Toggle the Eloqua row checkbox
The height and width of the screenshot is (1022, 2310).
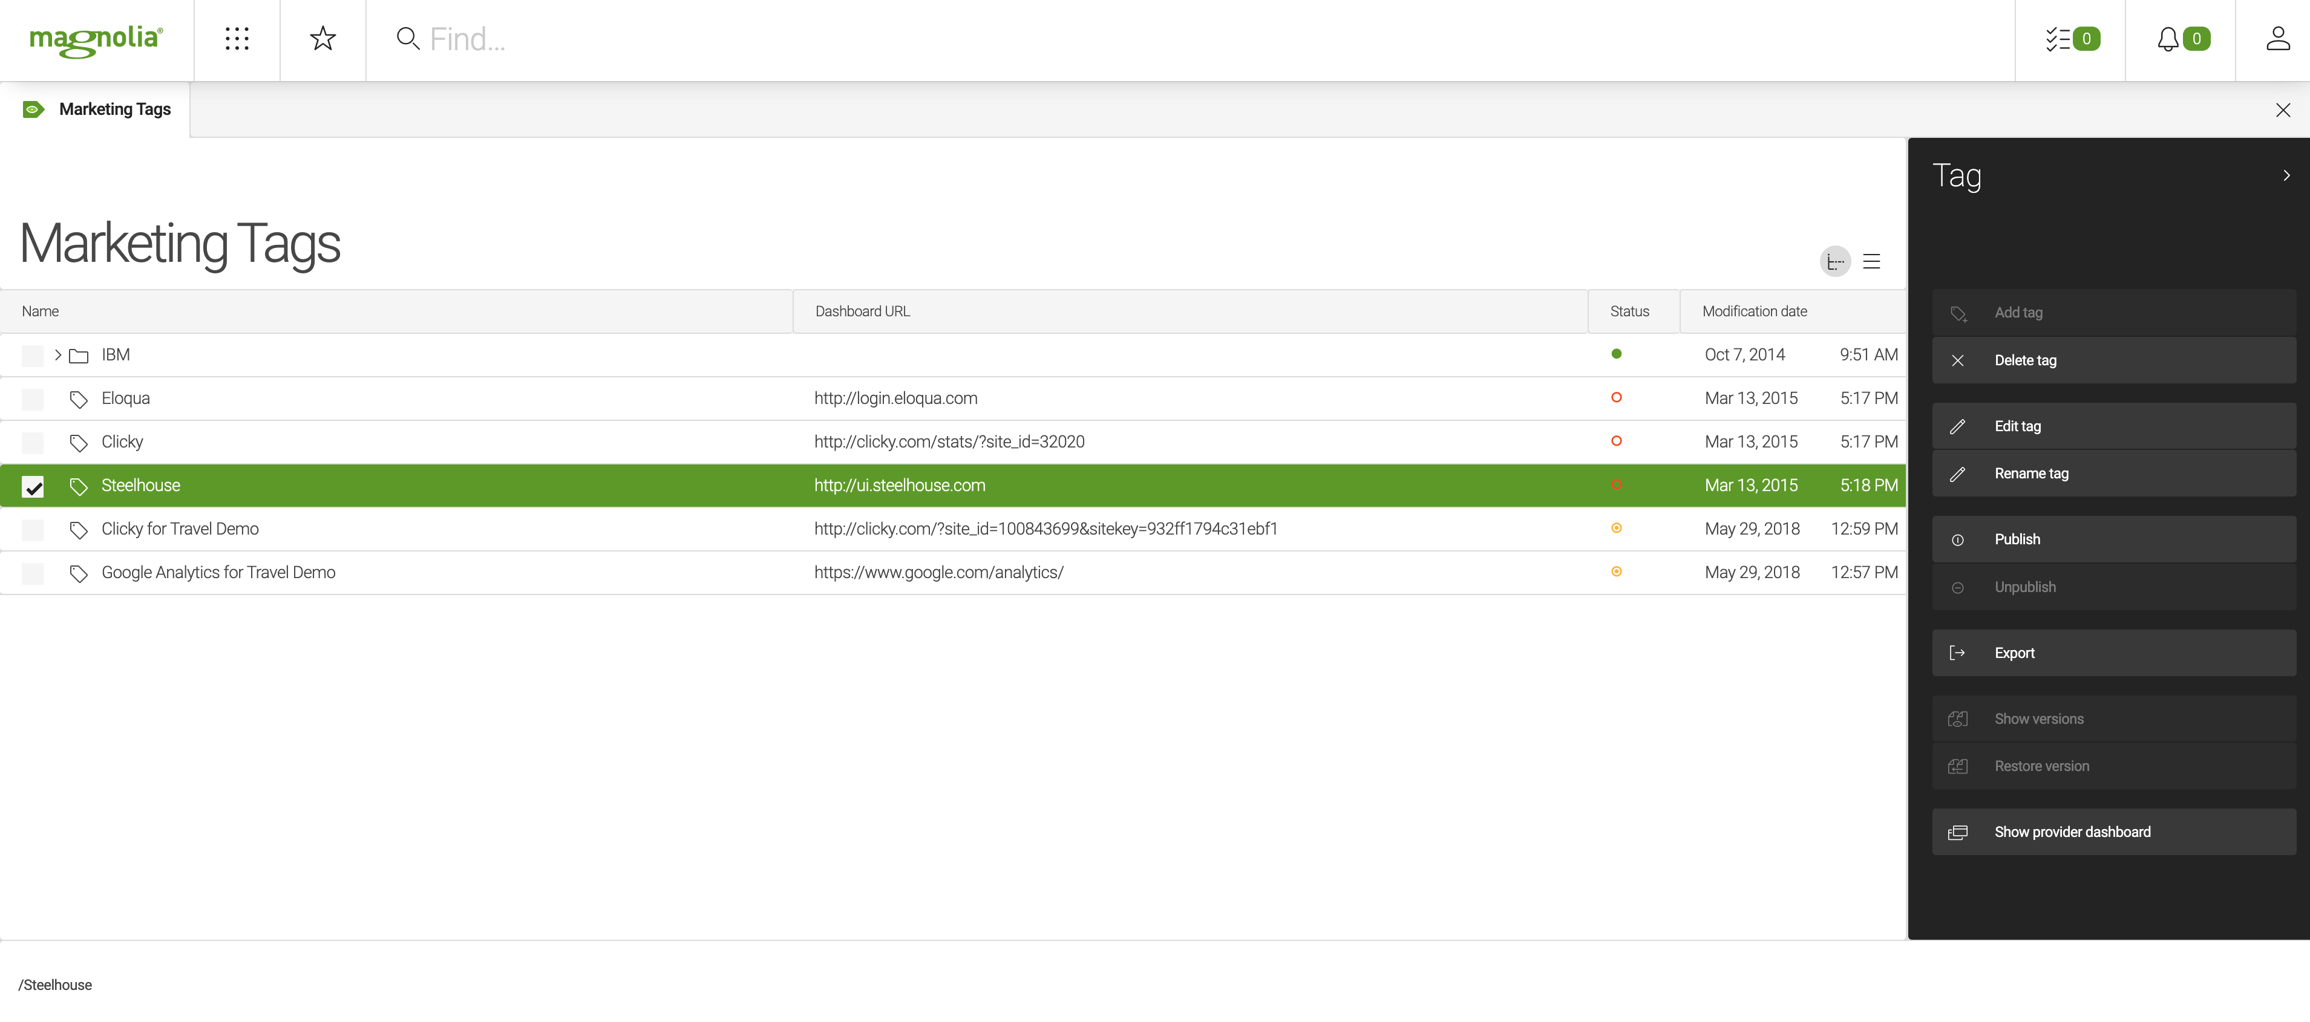[33, 397]
